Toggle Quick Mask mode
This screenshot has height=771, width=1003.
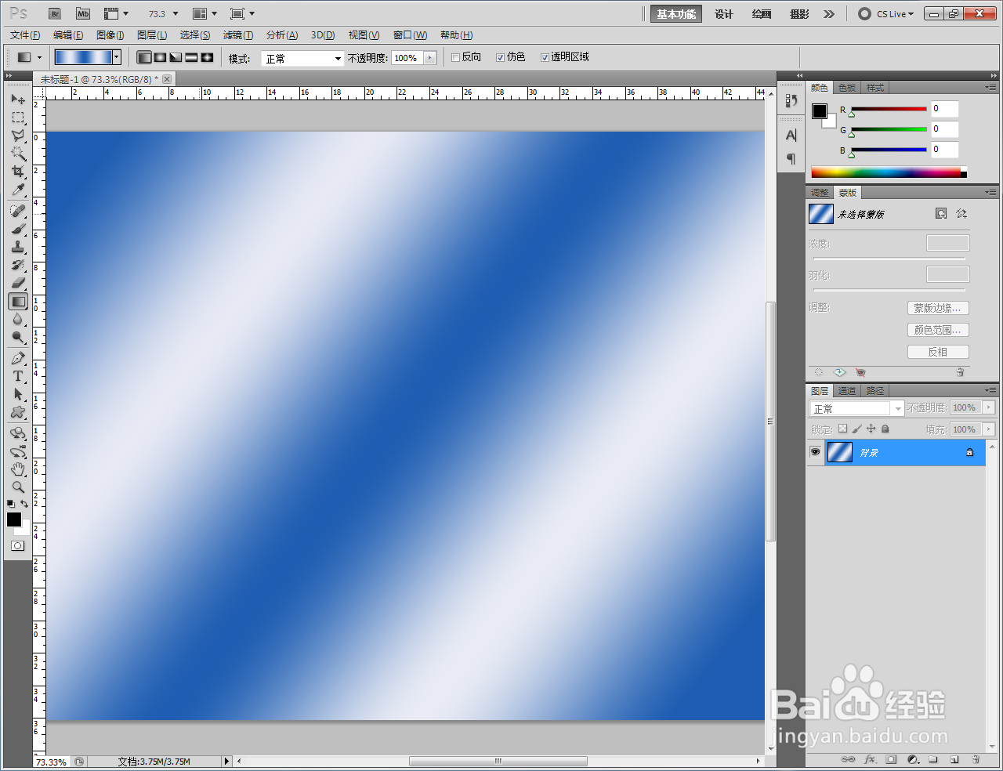18,546
